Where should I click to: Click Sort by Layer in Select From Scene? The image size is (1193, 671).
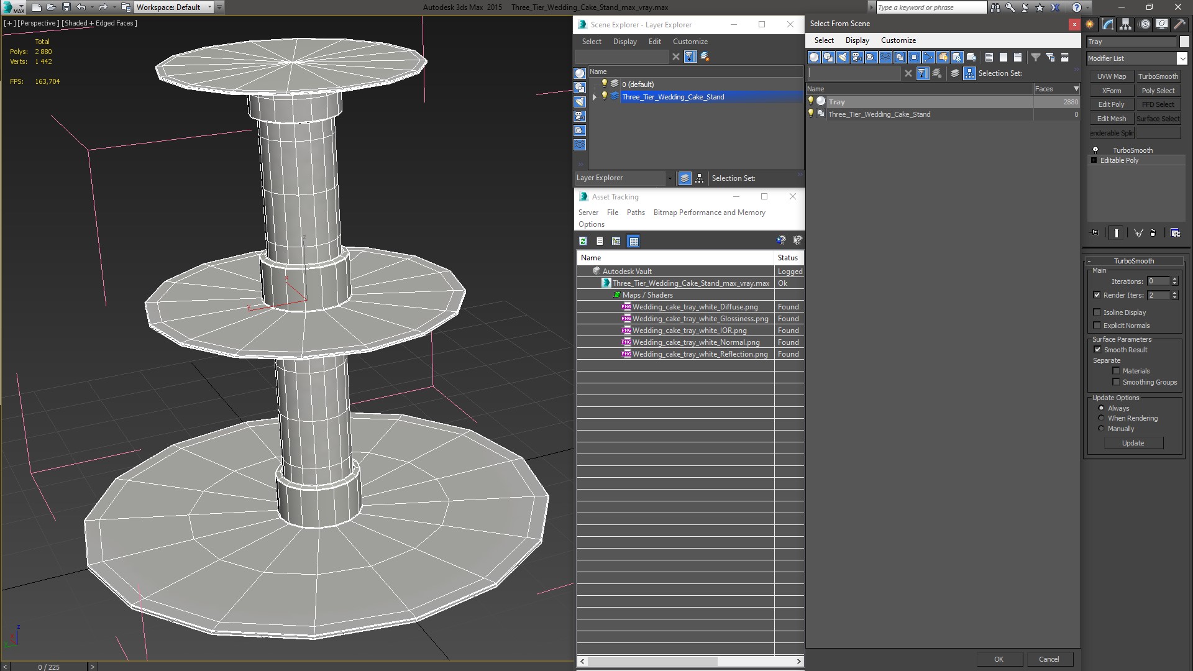955,73
